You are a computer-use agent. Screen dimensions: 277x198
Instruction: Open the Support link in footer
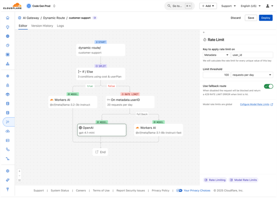pyautogui.click(x=38, y=191)
